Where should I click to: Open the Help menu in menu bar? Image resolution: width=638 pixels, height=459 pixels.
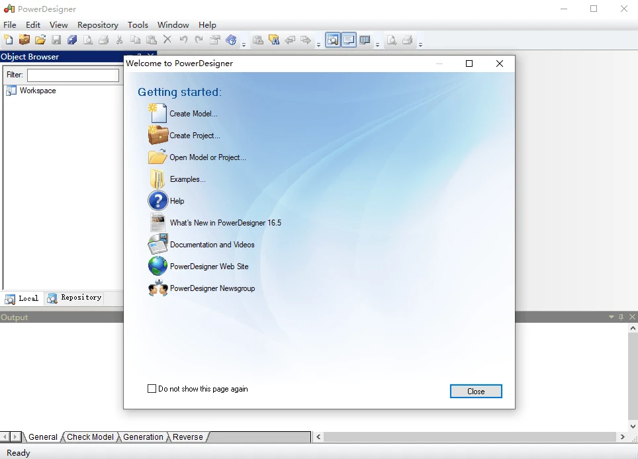[207, 24]
